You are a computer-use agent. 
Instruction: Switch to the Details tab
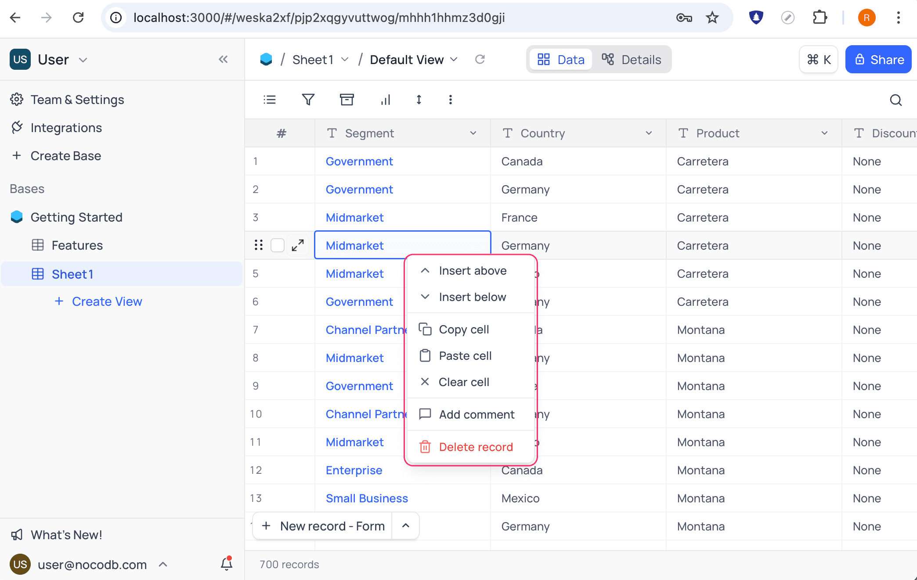(x=632, y=60)
